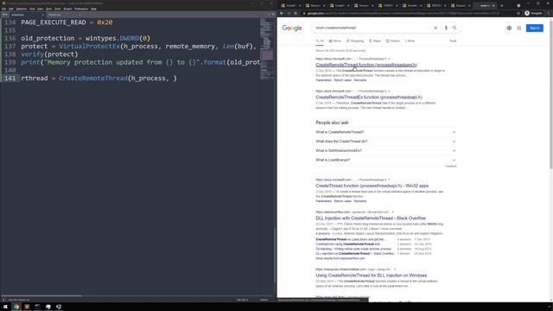Switch to the News search tab
Image resolution: width=553 pixels, height=311 pixels.
(335, 41)
